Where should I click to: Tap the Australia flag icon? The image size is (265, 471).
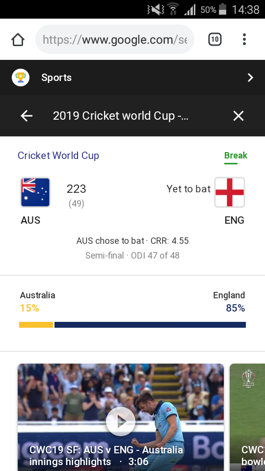(35, 192)
